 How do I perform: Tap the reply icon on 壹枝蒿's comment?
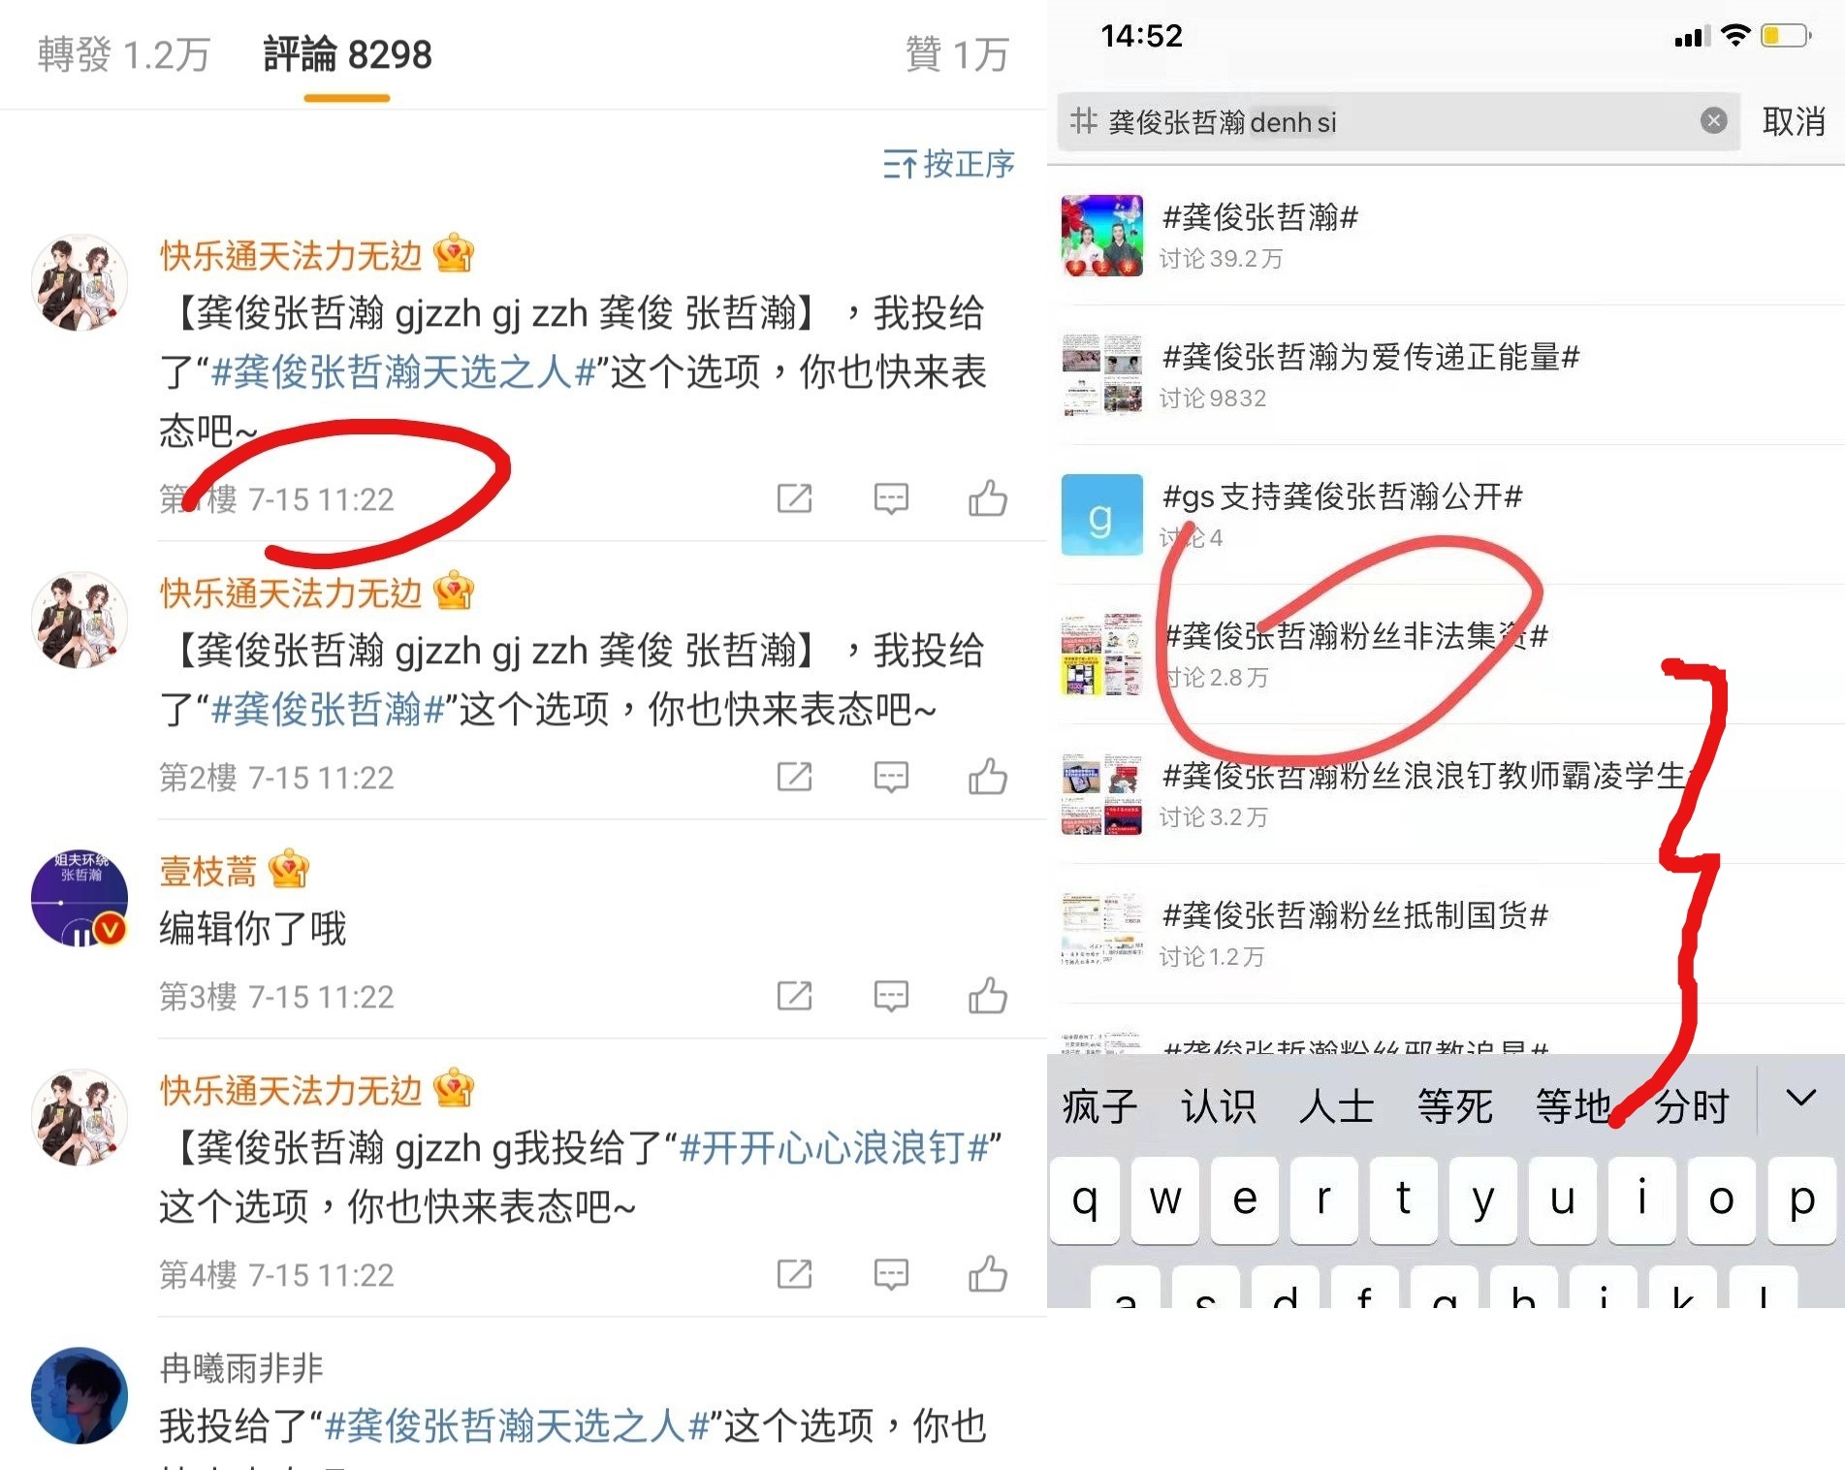click(x=891, y=996)
